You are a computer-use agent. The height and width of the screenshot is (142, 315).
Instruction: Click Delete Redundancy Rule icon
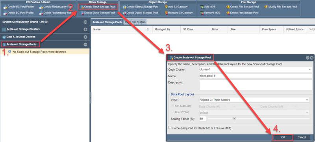pyautogui.click(x=41, y=13)
